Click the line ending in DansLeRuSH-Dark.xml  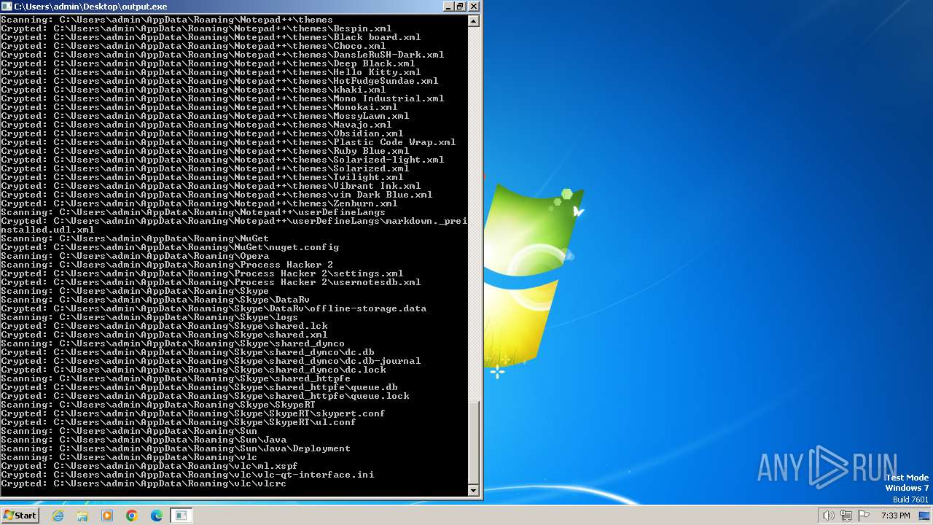pyautogui.click(x=222, y=55)
